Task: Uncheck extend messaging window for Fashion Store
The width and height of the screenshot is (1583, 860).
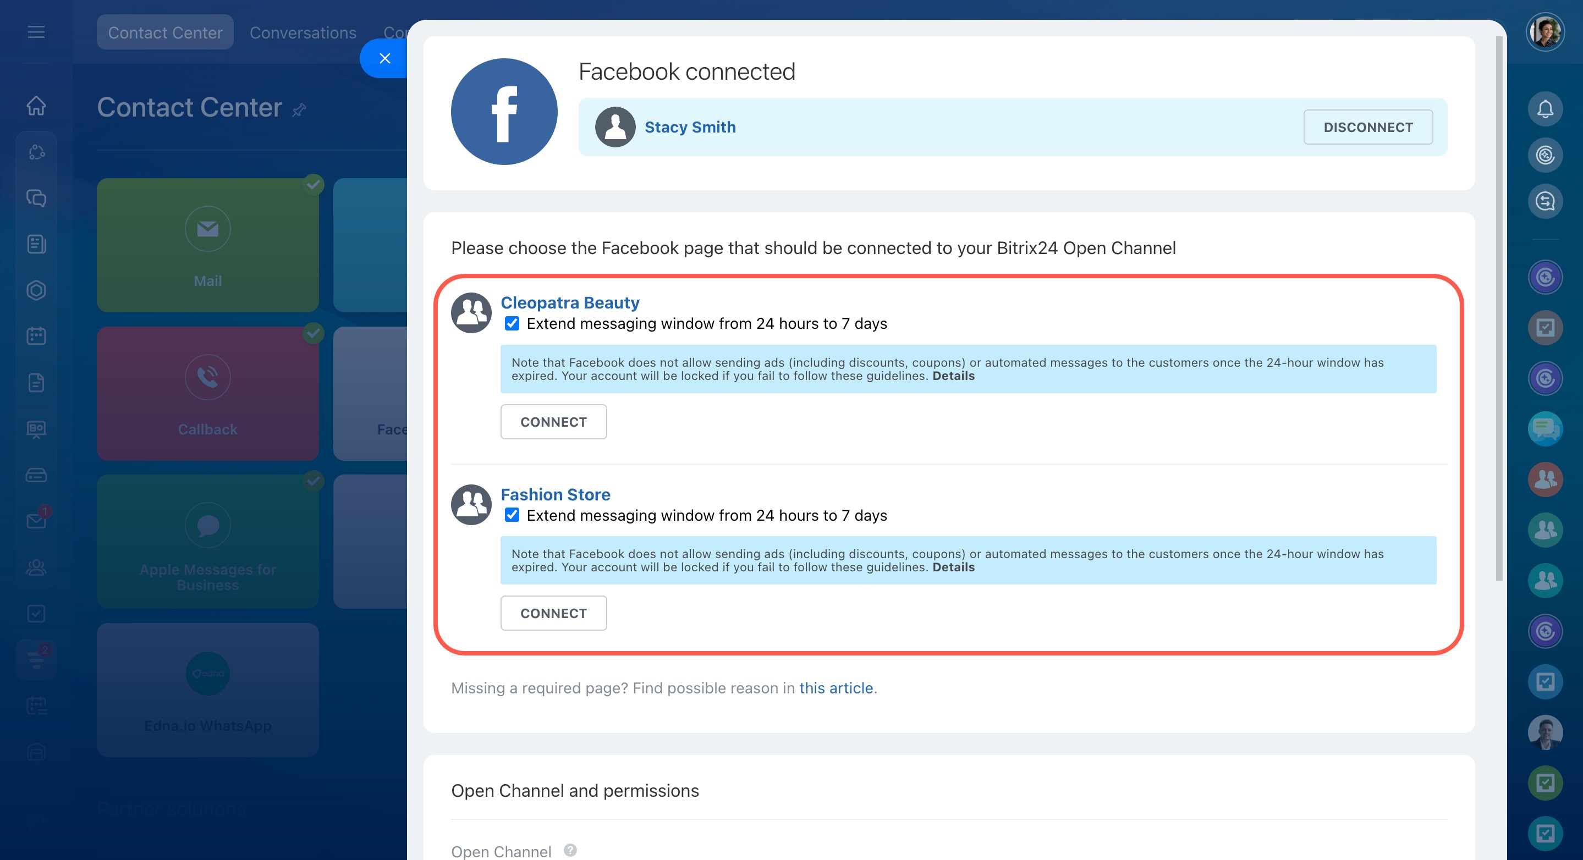Action: pos(512,515)
